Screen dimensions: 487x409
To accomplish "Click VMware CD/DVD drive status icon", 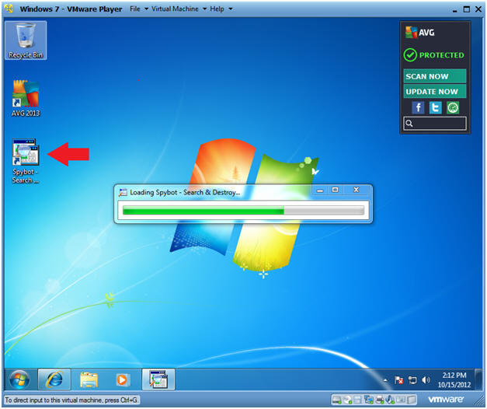I will 347,400.
